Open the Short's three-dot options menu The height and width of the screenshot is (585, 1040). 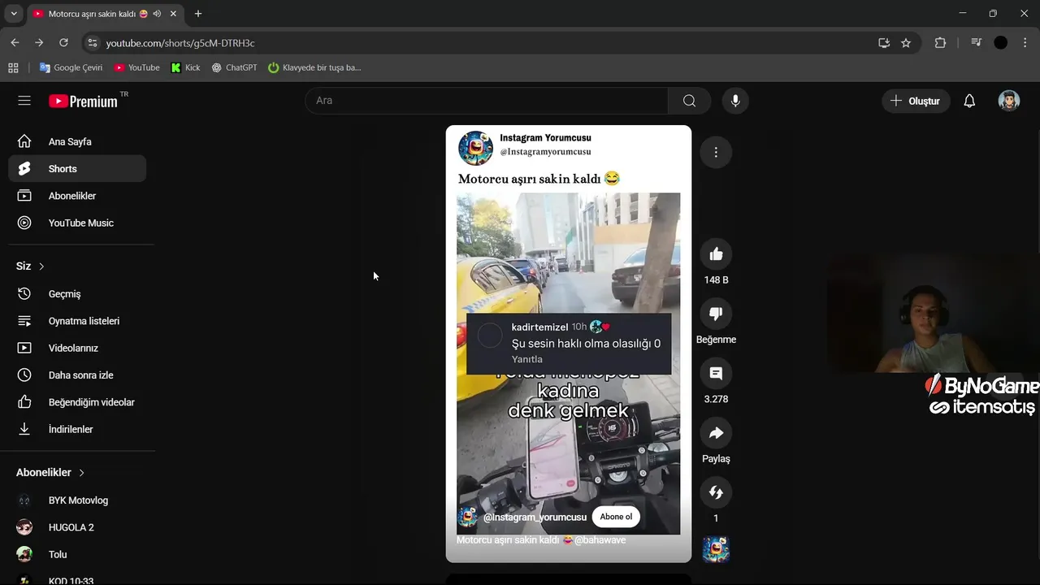[716, 152]
